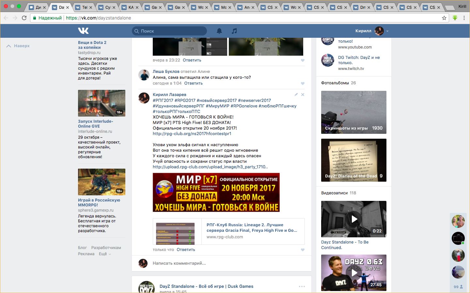Play Dayz Standalone - To Be Continued video

pos(354,219)
